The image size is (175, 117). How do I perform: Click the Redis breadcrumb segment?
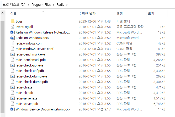coord(60,4)
